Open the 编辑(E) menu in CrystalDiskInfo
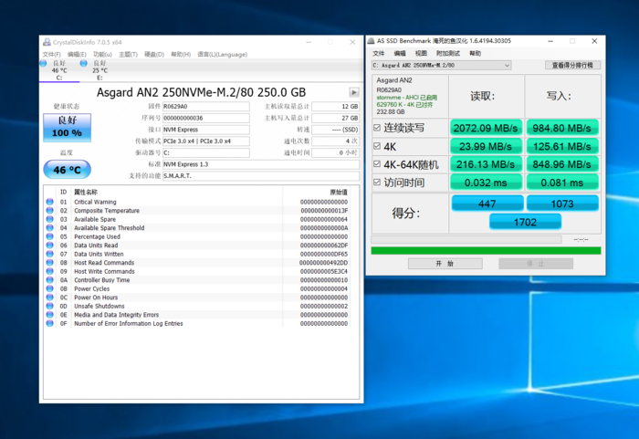The width and height of the screenshot is (639, 439). click(x=77, y=54)
